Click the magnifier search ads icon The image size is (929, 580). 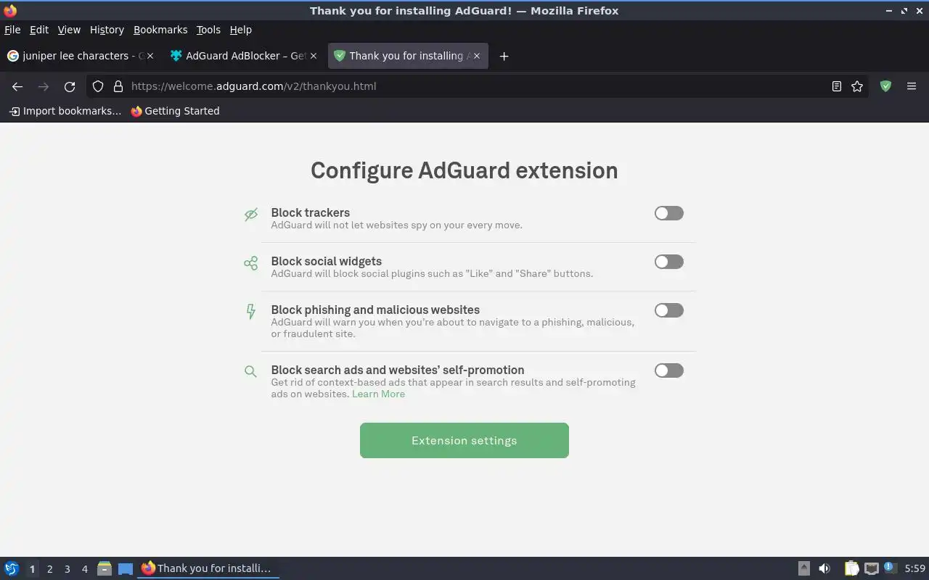[251, 372]
